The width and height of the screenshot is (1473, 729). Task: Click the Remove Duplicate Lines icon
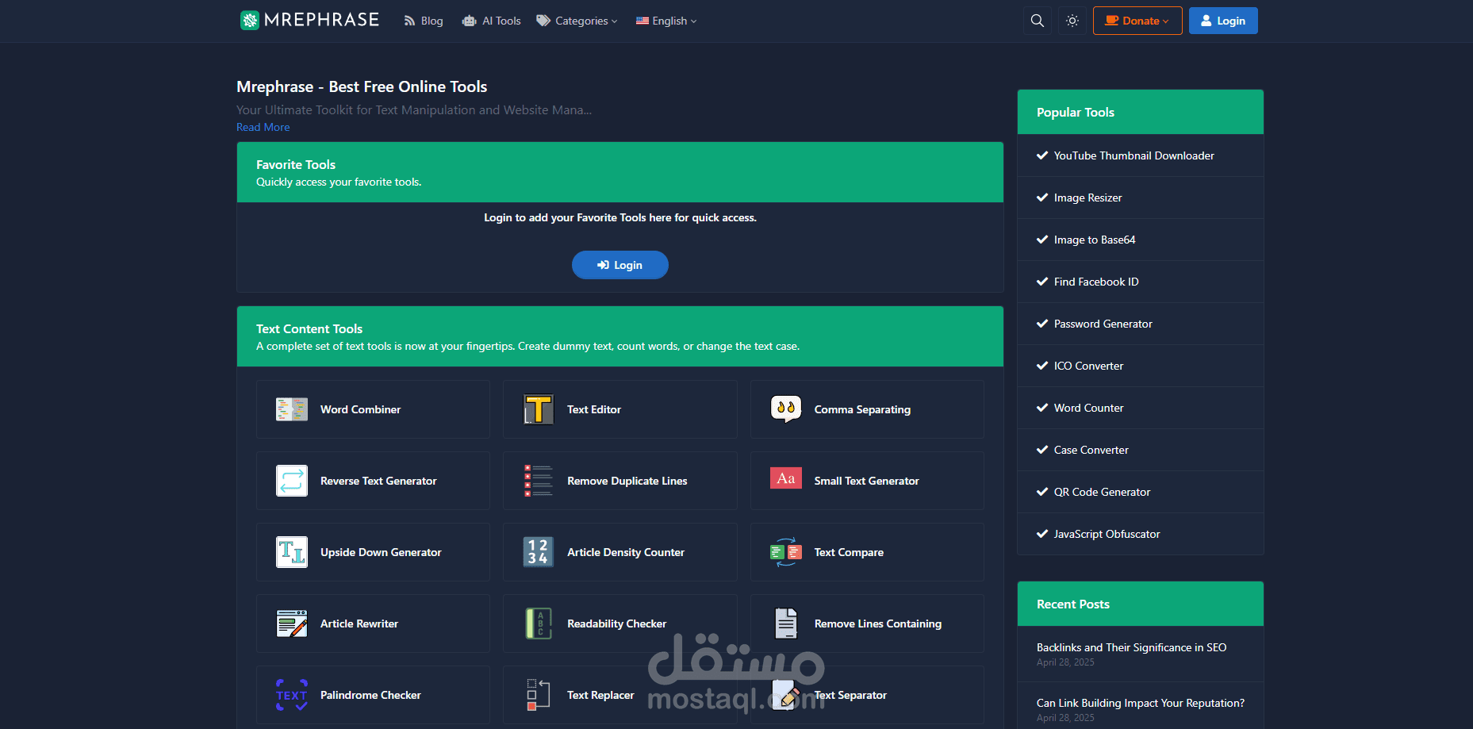539,481
